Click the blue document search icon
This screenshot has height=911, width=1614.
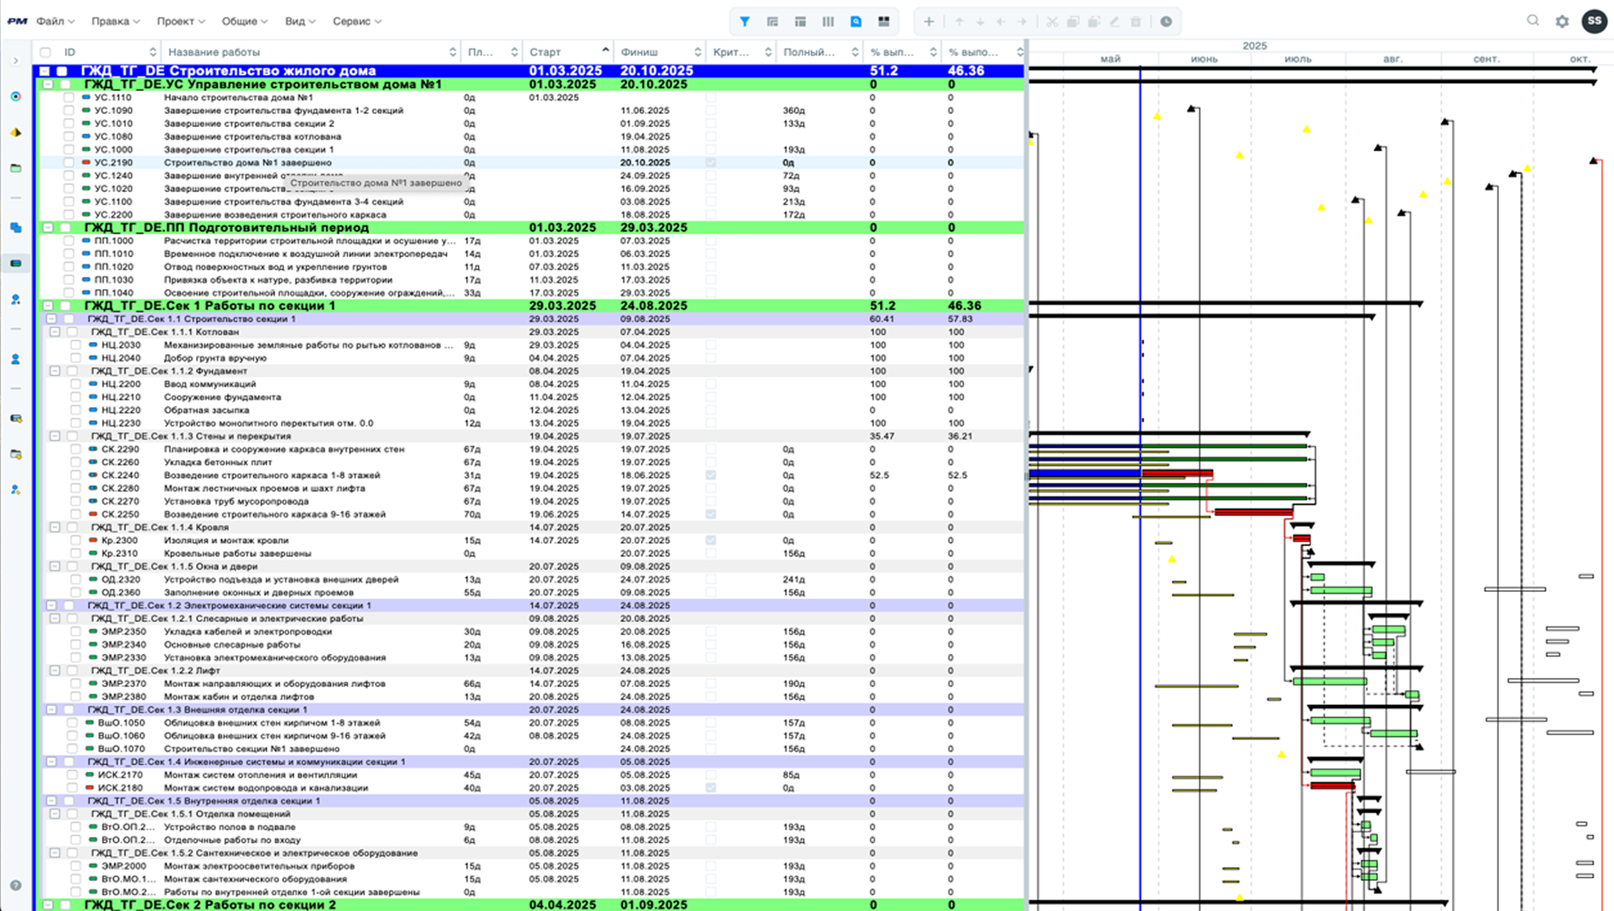tap(856, 22)
